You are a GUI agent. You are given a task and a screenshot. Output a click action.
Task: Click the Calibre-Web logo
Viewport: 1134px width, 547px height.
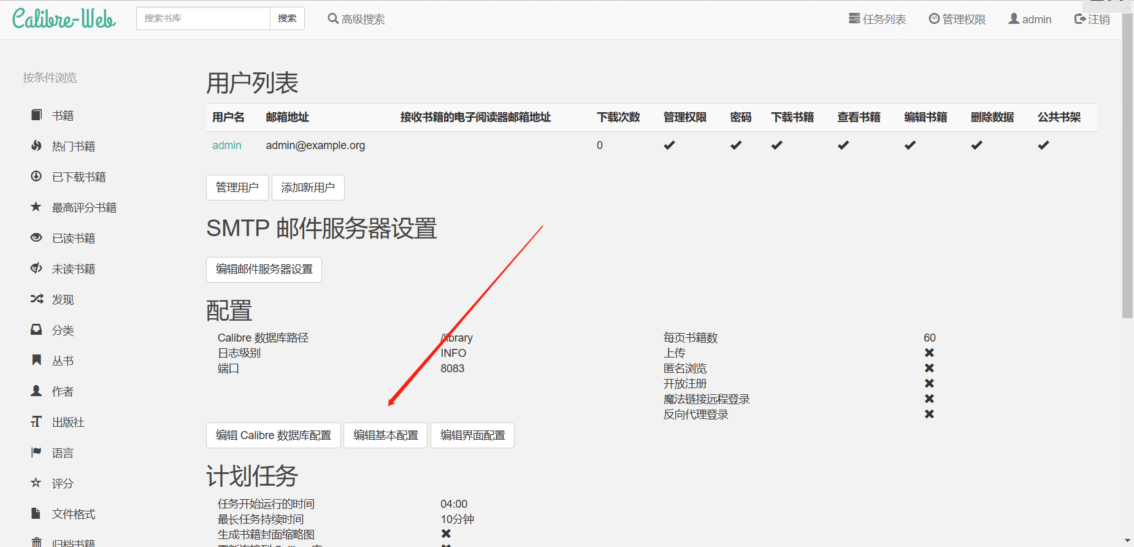64,18
